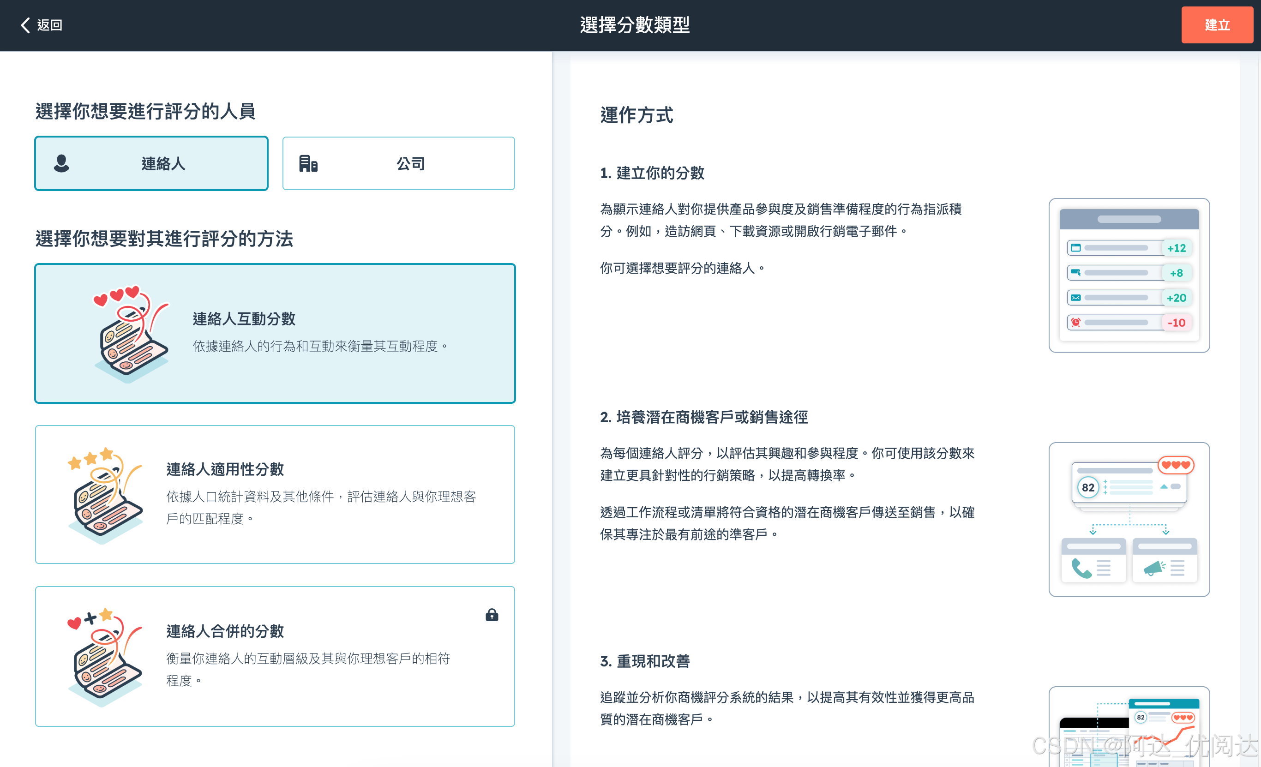The image size is (1261, 767).
Task: Click the contact person silhouette icon
Action: [x=61, y=163]
